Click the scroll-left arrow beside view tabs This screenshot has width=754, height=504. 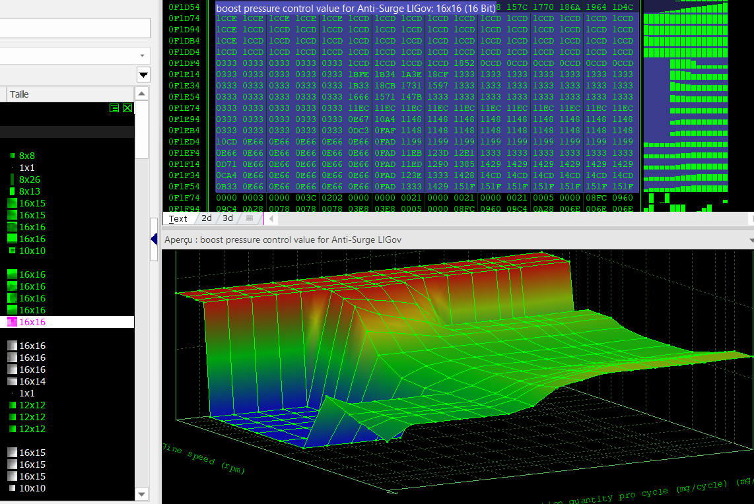pos(270,218)
